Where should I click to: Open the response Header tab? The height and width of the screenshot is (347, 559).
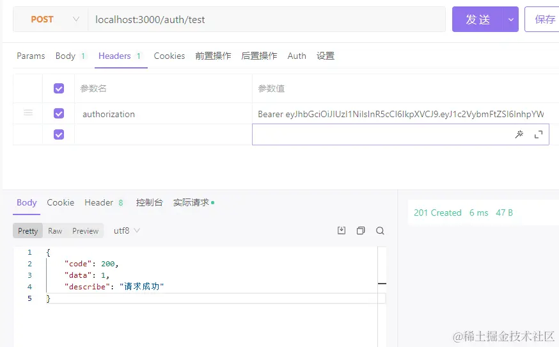point(104,202)
